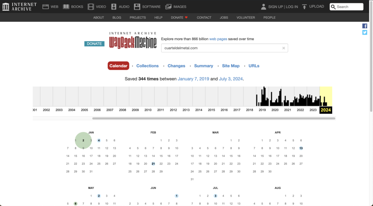Switch to the Collections tab
Screen dimensions: 373x206
(x=148, y=66)
